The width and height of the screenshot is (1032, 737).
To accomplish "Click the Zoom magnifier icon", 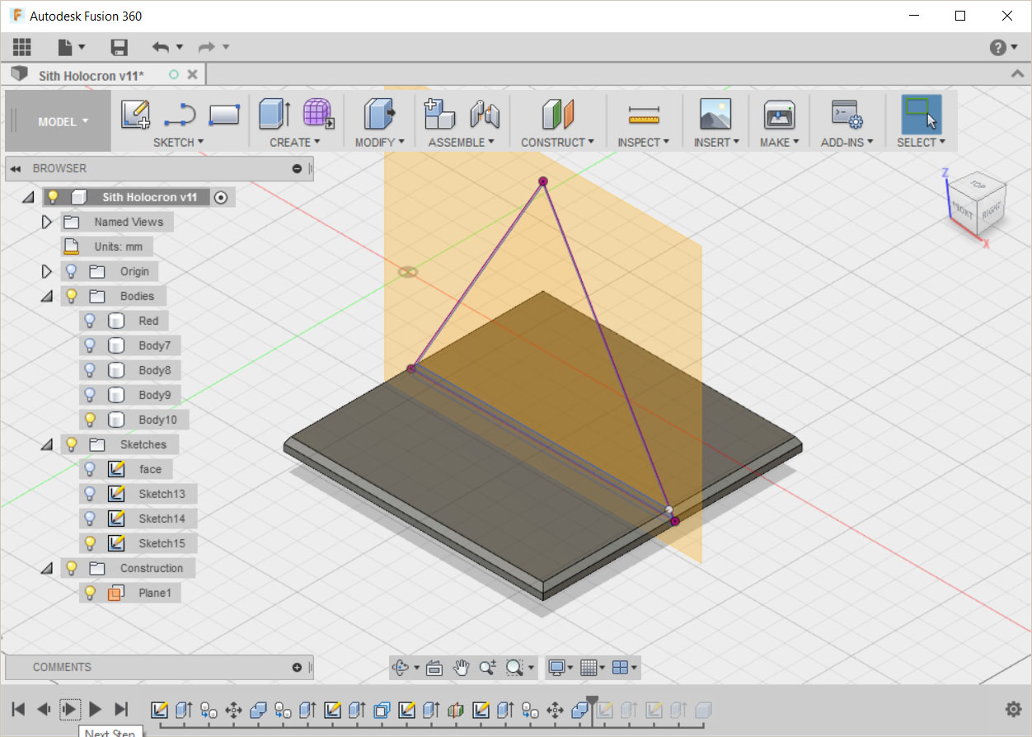I will [x=488, y=667].
